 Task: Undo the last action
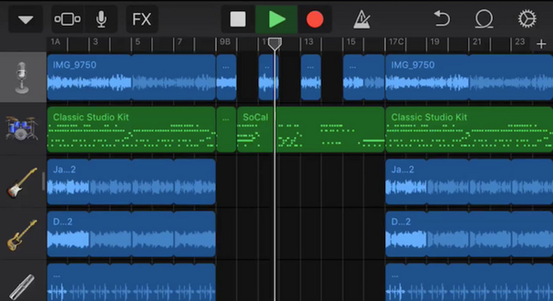pyautogui.click(x=442, y=20)
